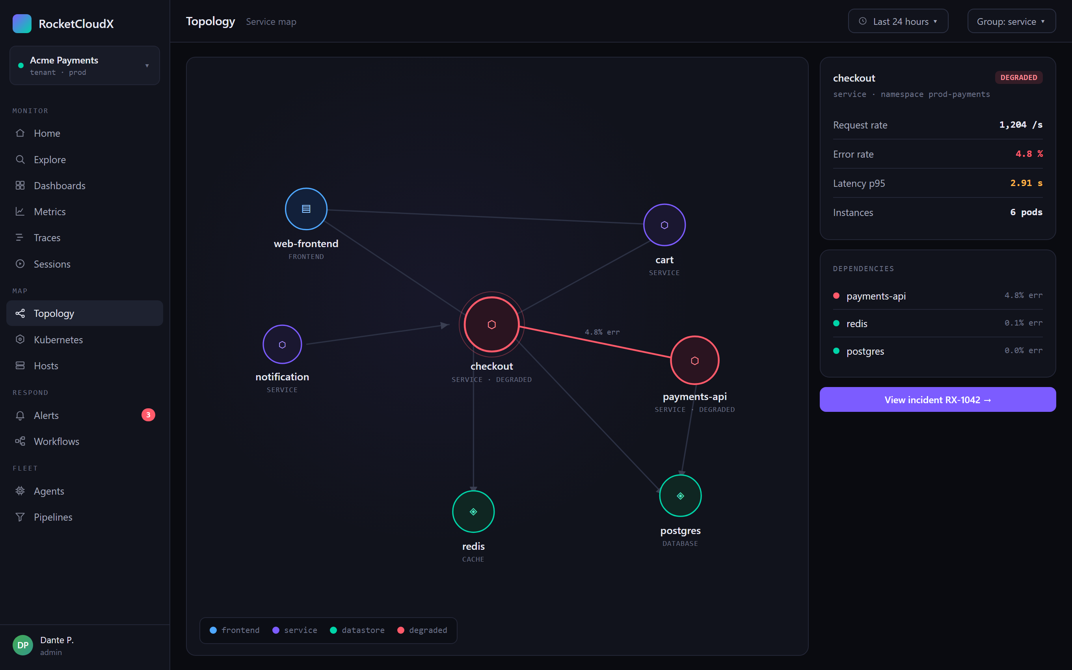Viewport: 1072px width, 670px height.
Task: Click the clock icon in time selector
Action: pos(862,21)
